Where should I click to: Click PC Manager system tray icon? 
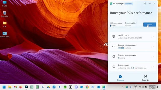coord(127,87)
